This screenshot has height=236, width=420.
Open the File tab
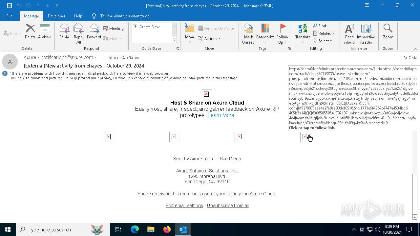(10, 16)
